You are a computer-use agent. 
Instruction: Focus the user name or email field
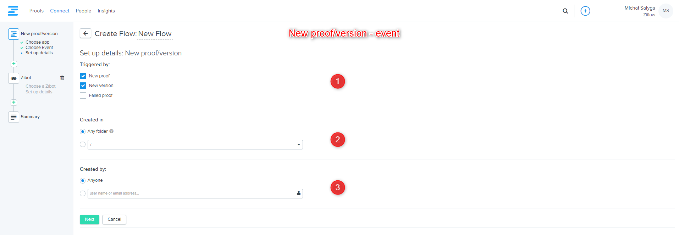pyautogui.click(x=192, y=193)
